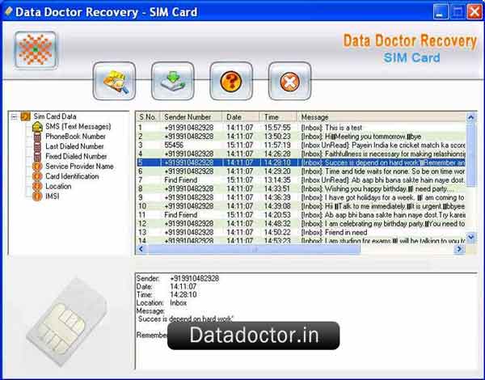This screenshot has width=485, height=380.
Task: Click the message list scroll up arrow
Action: pyautogui.click(x=470, y=117)
